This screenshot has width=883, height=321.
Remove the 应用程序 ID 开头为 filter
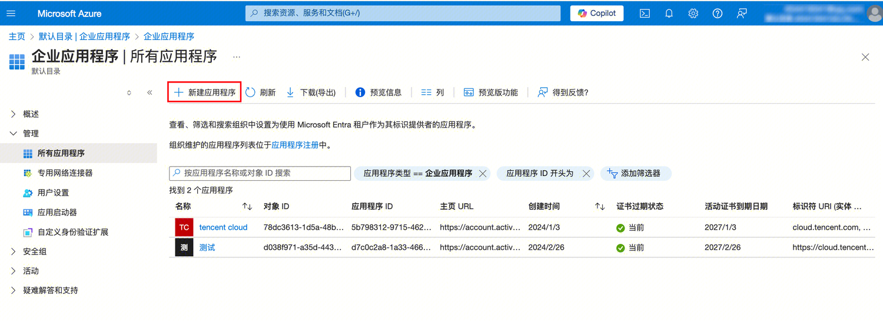point(586,173)
